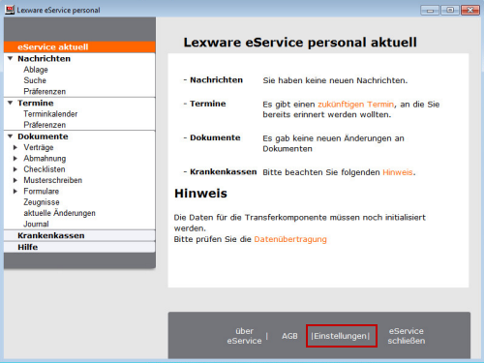Open the Nachrichten menu heading
This screenshot has width=484, height=363.
click(44, 59)
